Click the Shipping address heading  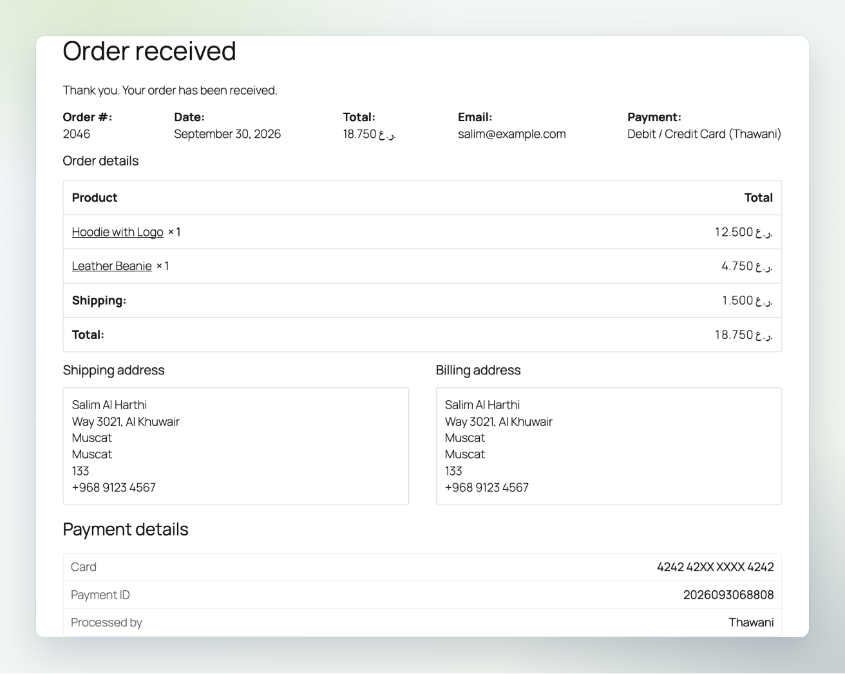(x=113, y=370)
